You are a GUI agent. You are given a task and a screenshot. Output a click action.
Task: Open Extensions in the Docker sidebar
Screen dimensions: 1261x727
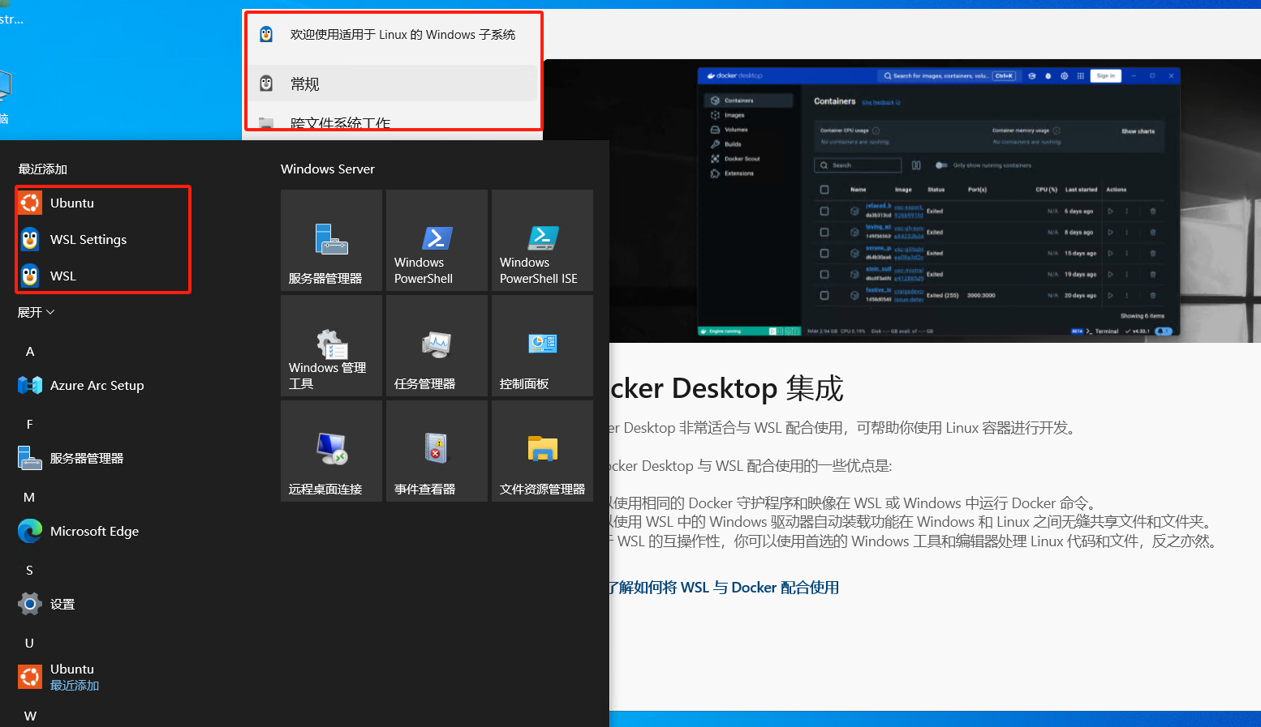click(x=738, y=173)
